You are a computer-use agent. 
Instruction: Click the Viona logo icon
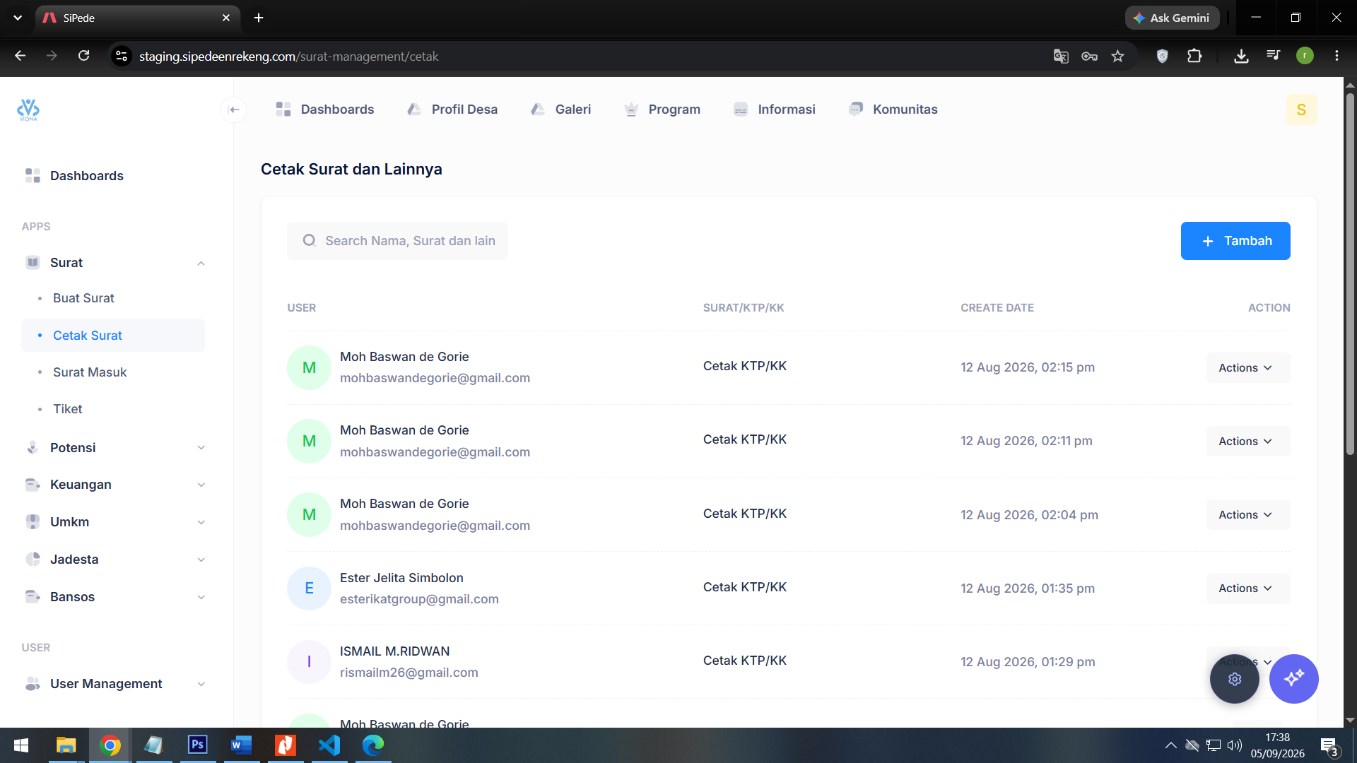[28, 110]
